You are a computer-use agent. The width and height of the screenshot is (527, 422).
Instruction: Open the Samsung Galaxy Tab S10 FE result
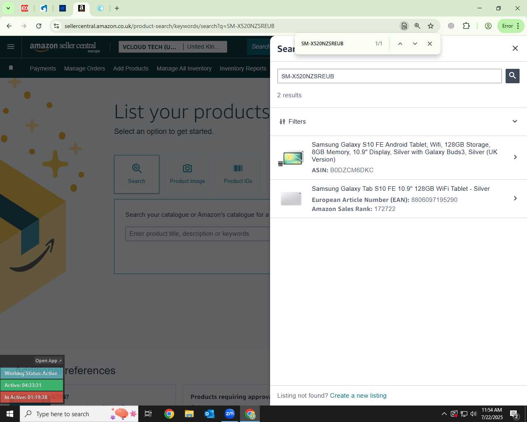pyautogui.click(x=399, y=199)
